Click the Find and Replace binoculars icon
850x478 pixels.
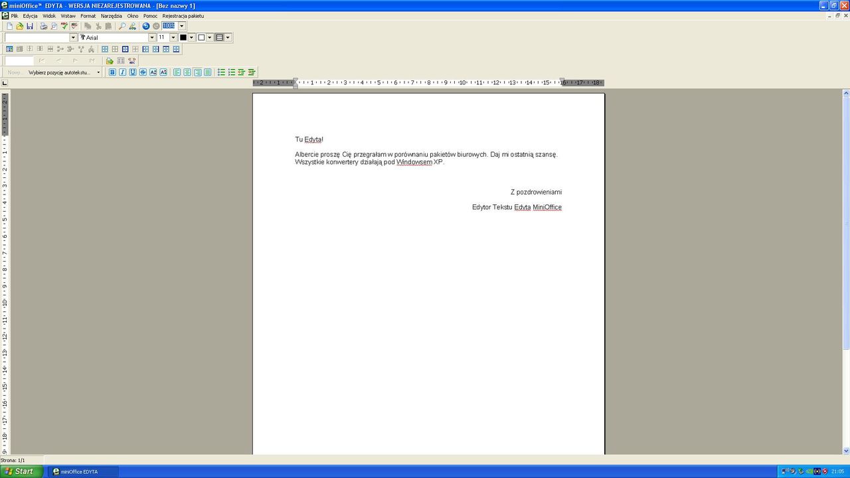pyautogui.click(x=132, y=26)
